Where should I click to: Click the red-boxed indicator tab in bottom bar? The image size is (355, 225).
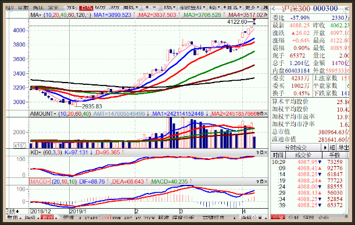[x=105, y=217]
